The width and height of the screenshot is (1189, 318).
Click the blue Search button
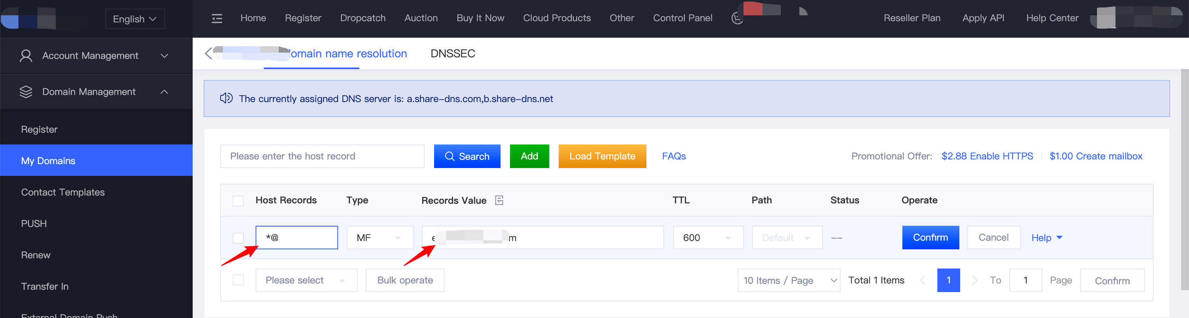pyautogui.click(x=467, y=156)
